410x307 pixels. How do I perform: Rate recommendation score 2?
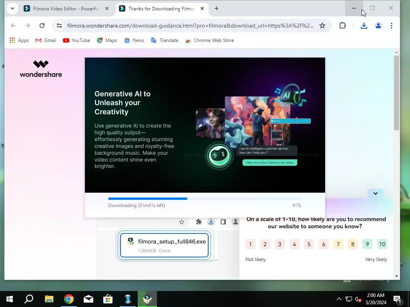tap(265, 244)
